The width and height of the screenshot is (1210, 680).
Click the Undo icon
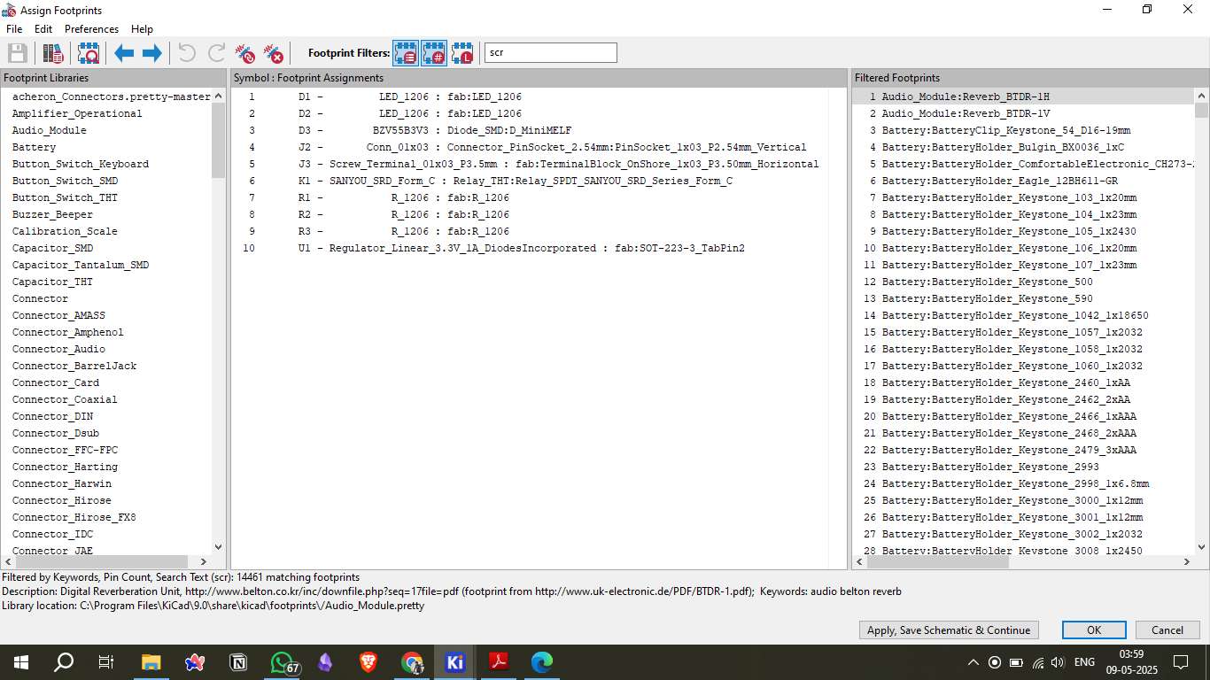point(187,53)
